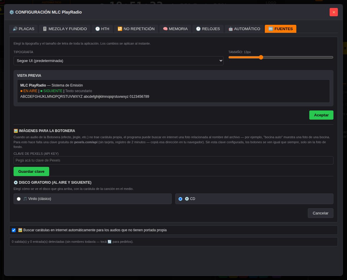Expand the Tipografía font dropdown
Viewport: 347px width, 280px height.
(x=118, y=61)
